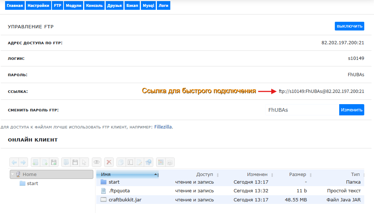
Task: Click the FhUBAs value in the Пароль row
Action: (356, 75)
